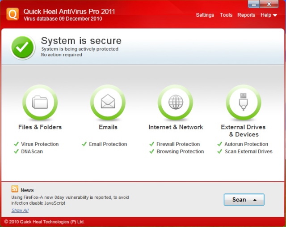Screen dimensions: 286x227
Task: Open the Reports menu
Action: pos(246,15)
